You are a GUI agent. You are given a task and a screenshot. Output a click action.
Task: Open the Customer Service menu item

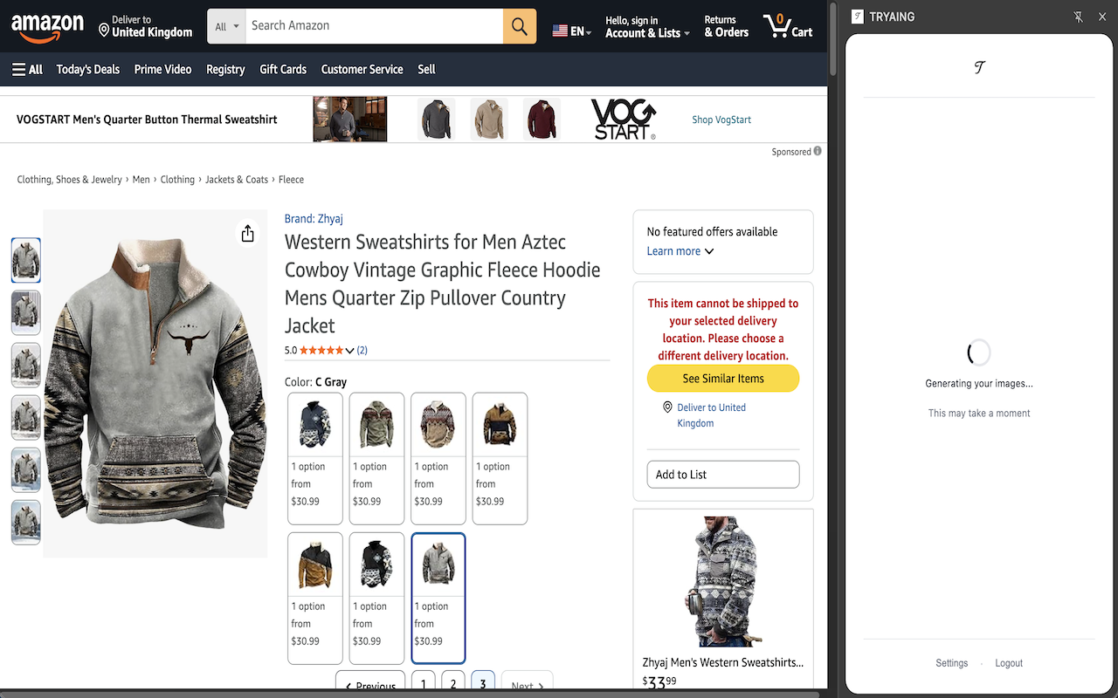(362, 69)
